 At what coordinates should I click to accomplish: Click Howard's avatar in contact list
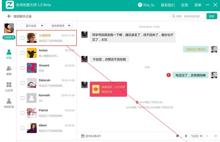tap(32, 68)
